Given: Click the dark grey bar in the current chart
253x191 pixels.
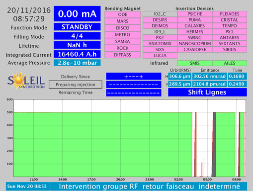Looking at the screenshot, I should 214,144.
